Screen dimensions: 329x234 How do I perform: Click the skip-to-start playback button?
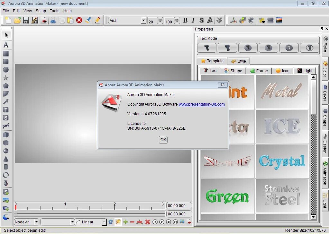click(x=155, y=222)
